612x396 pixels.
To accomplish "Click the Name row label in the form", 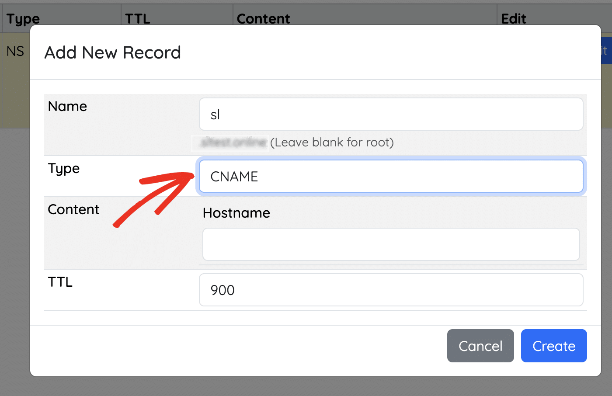I will [x=67, y=106].
